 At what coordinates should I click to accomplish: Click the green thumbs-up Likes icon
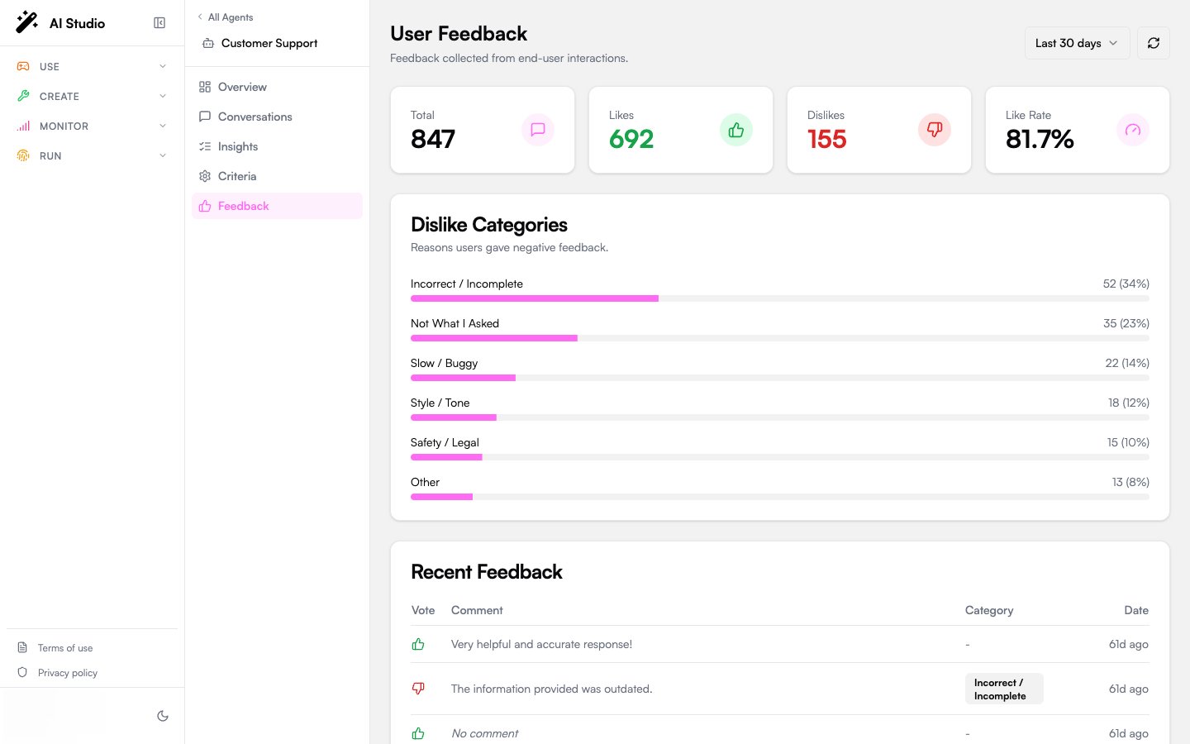pyautogui.click(x=736, y=130)
